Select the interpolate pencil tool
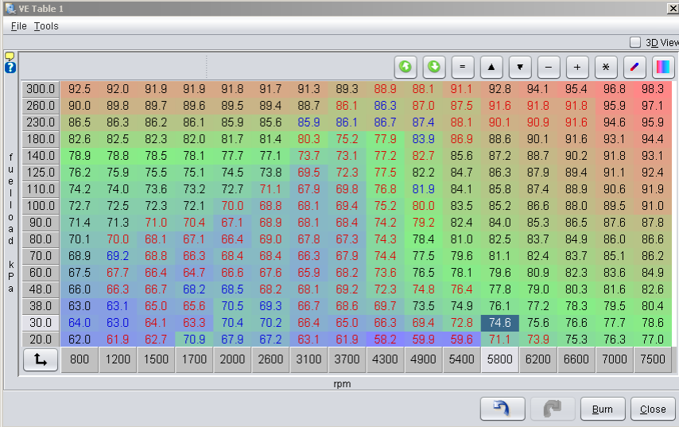This screenshot has width=679, height=427. coord(634,67)
